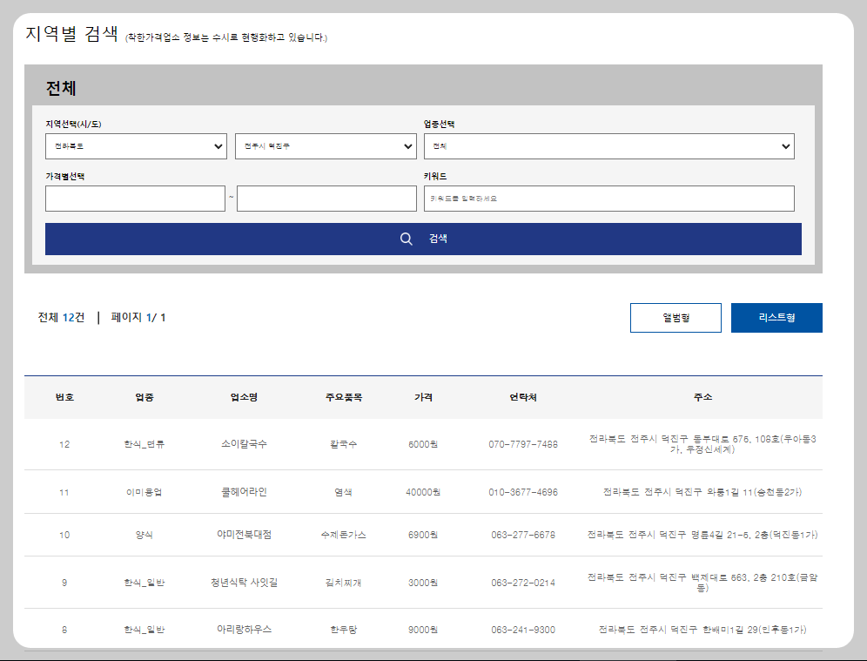Open the 전주시 덕진구 district dropdown
The height and width of the screenshot is (661, 867).
pyautogui.click(x=326, y=146)
